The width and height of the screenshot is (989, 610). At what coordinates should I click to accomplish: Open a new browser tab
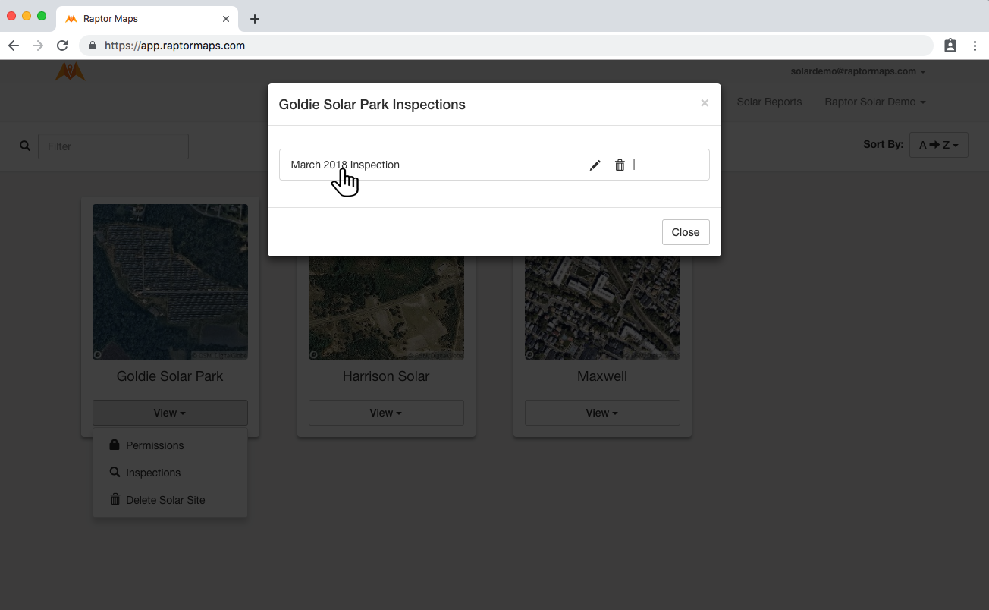(x=255, y=19)
